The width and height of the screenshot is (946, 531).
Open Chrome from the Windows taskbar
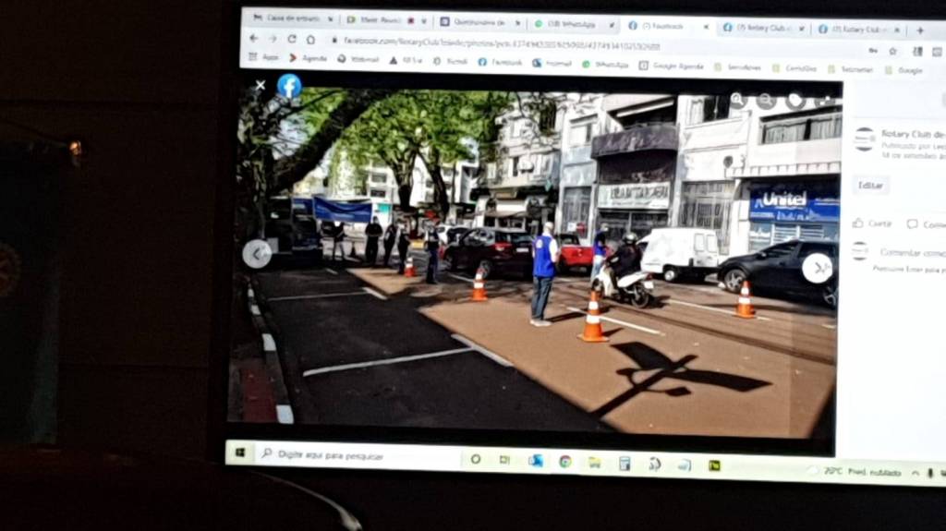pos(564,461)
